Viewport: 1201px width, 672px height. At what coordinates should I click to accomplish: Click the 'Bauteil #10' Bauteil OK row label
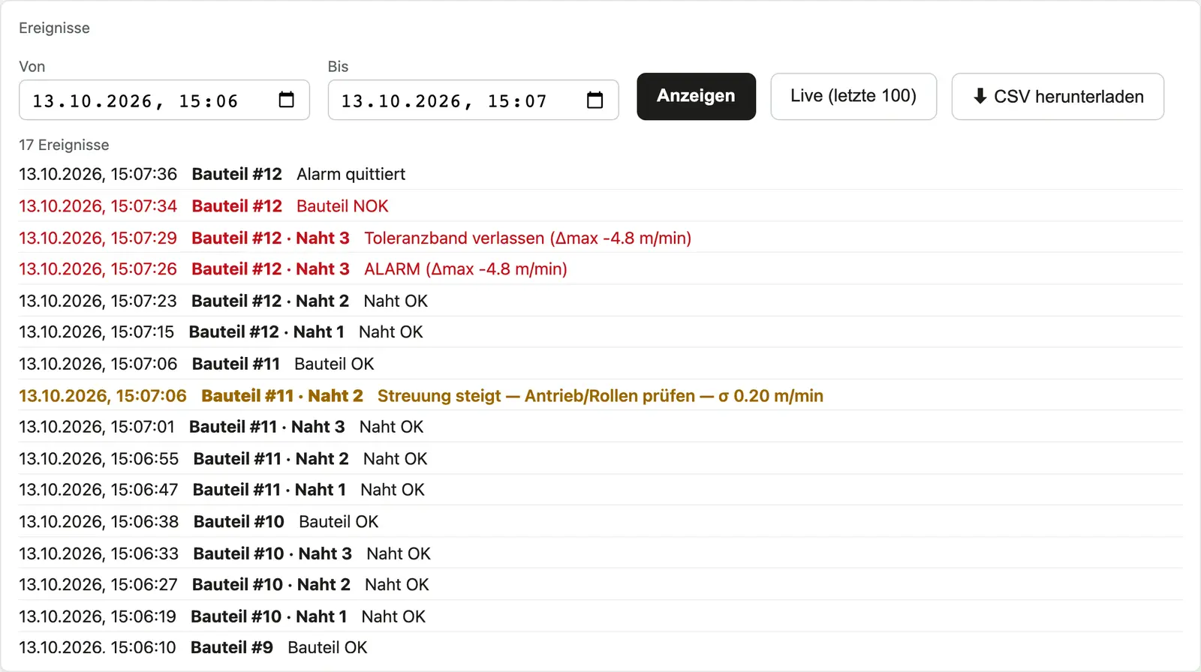[x=239, y=522]
